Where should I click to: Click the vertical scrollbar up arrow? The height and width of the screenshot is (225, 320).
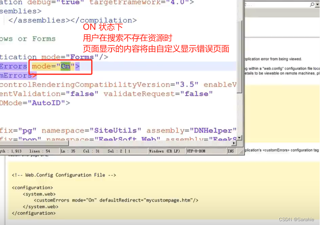click(x=240, y=2)
